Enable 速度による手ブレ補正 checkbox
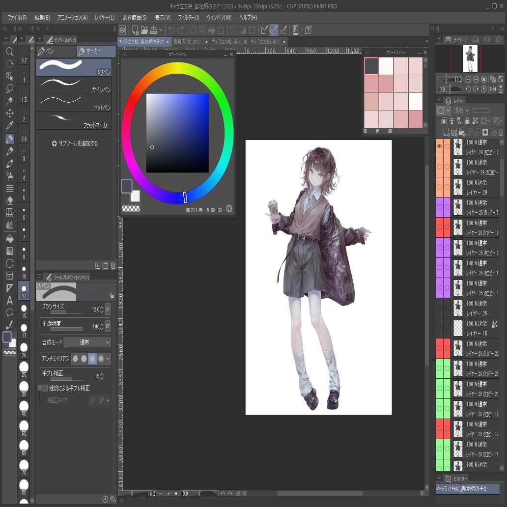The width and height of the screenshot is (507, 507). 45,388
